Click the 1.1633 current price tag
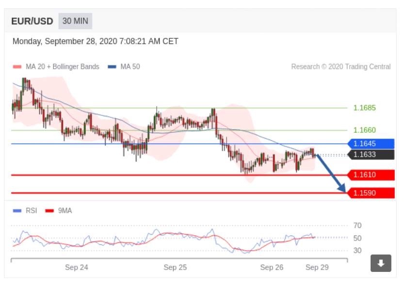The height and width of the screenshot is (286, 404). coord(371,155)
